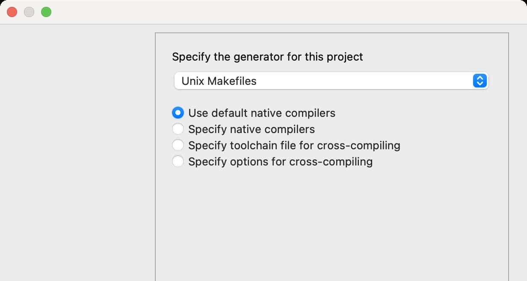Image resolution: width=527 pixels, height=281 pixels.
Task: Click the green zoom button
Action: coord(45,12)
